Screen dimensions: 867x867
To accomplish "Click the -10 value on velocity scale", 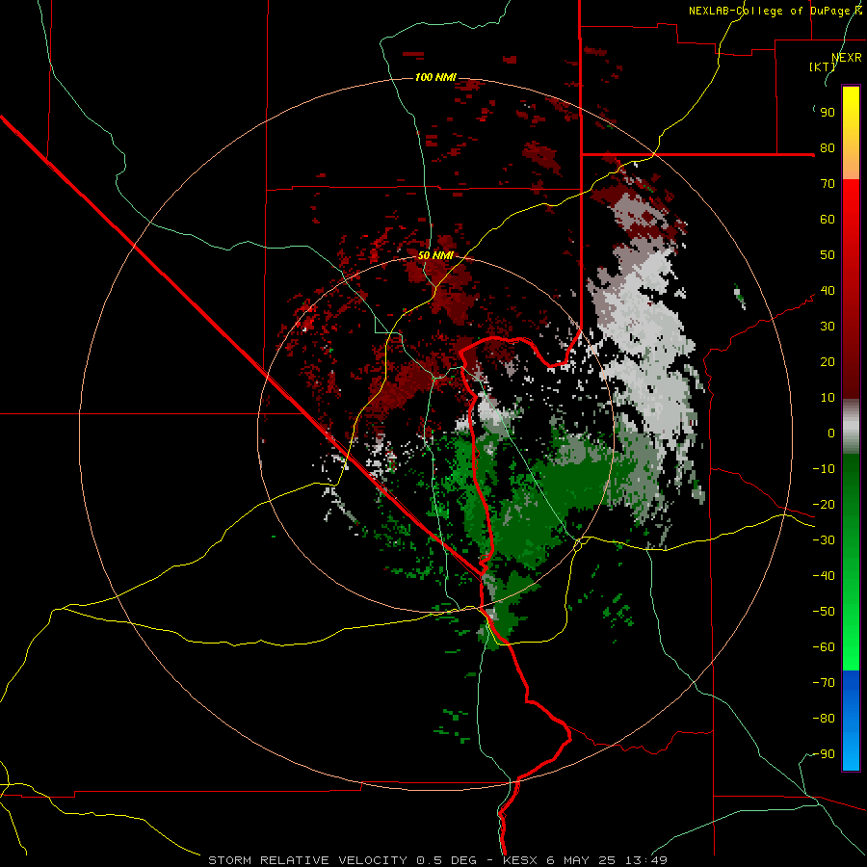I will (824, 469).
